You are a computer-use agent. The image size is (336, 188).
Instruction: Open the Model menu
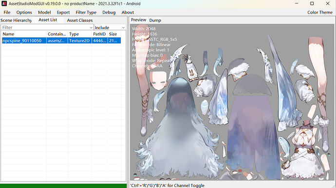[44, 13]
